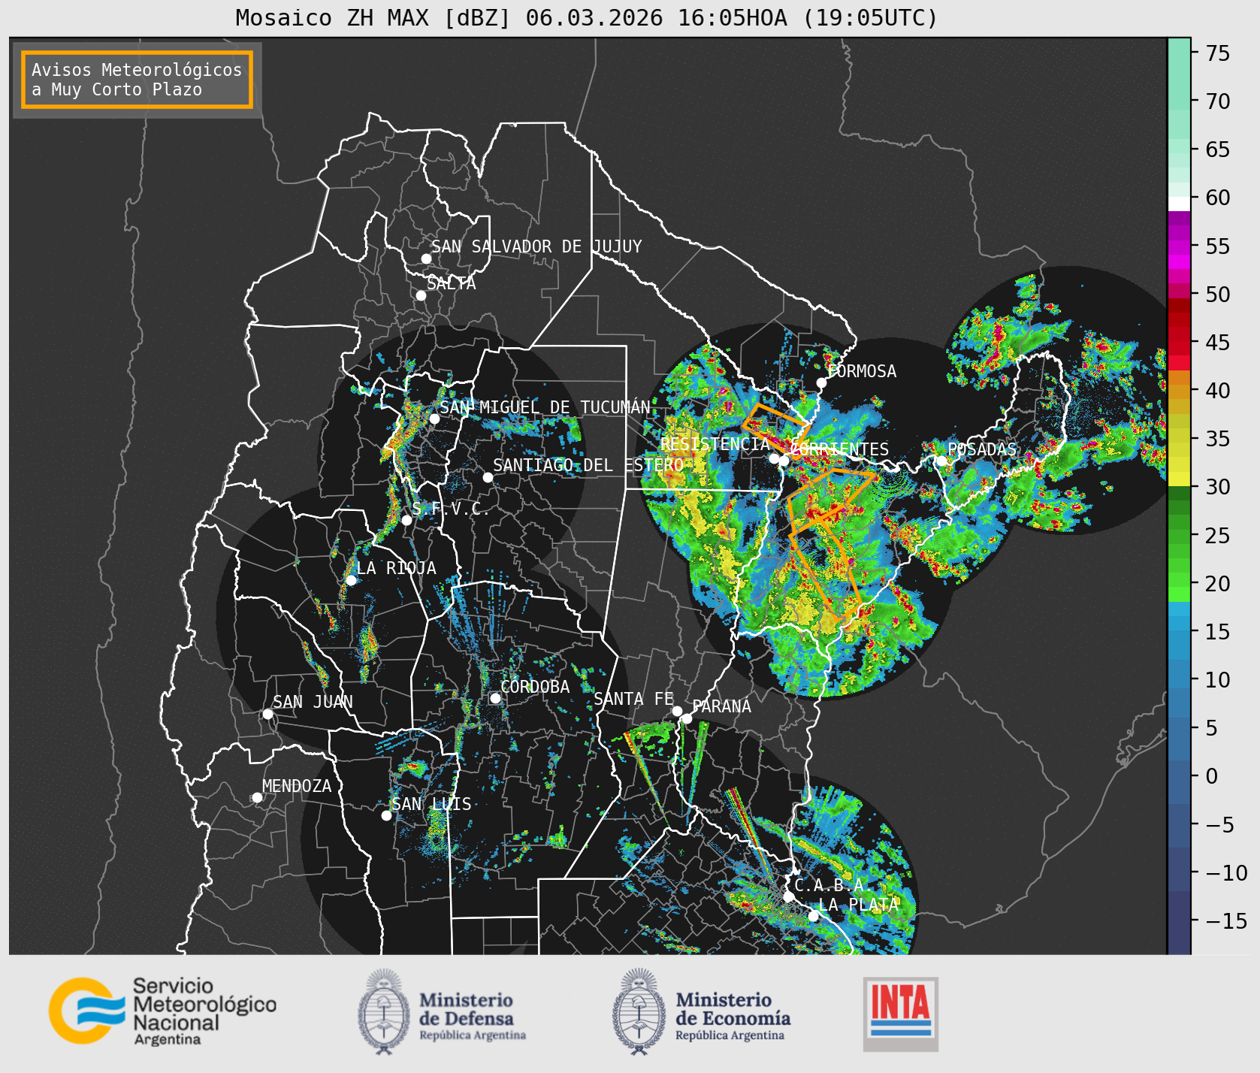
Task: Click the '15' tick label on color scale
Action: click(x=1218, y=632)
